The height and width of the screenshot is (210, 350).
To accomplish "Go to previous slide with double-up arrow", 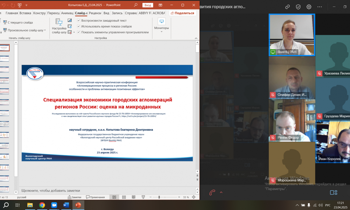I will [197, 176].
